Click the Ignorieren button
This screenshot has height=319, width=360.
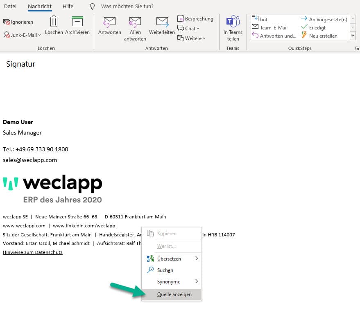pyautogui.click(x=18, y=22)
